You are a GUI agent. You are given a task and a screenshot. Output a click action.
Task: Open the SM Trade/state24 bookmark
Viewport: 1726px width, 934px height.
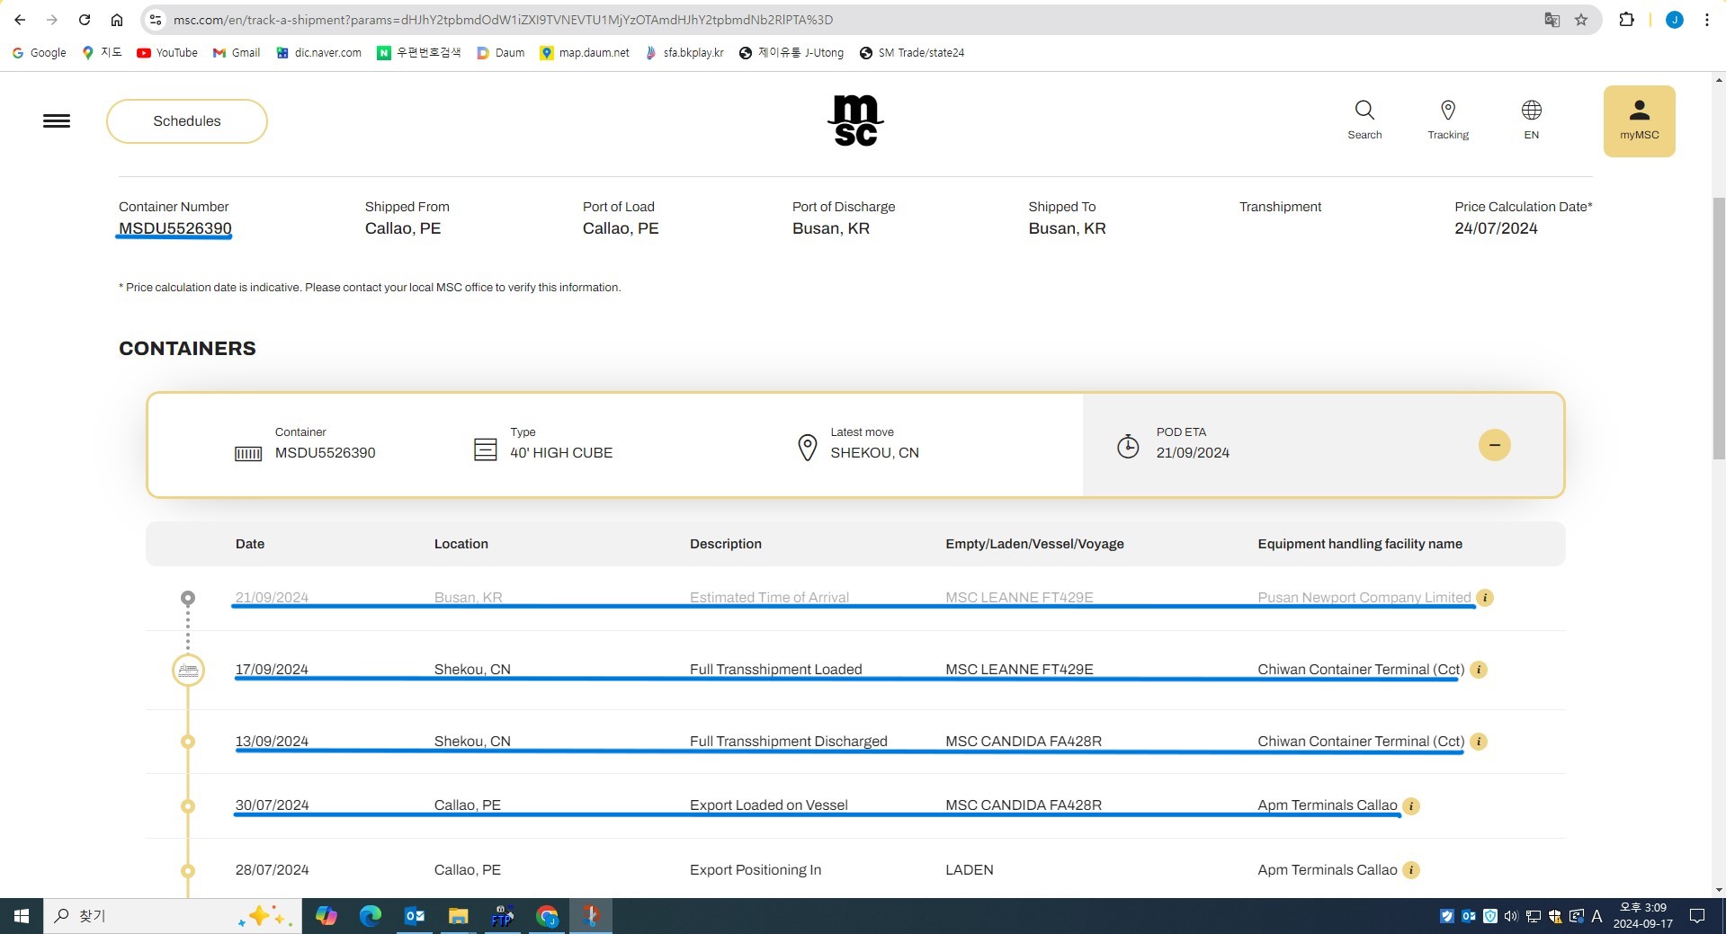[912, 53]
